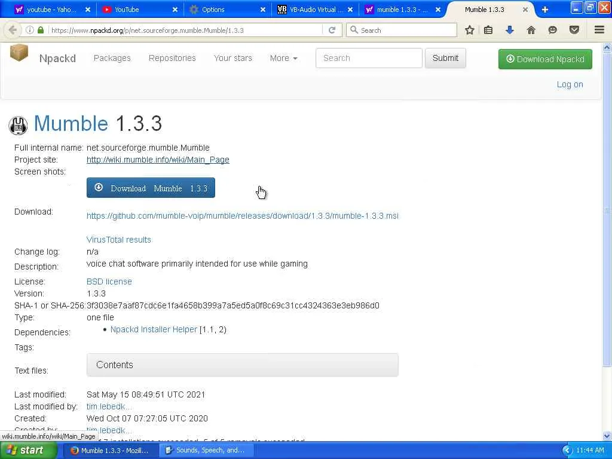Close the YouTube tab
Viewport: 612px width, 459px height.
175,10
